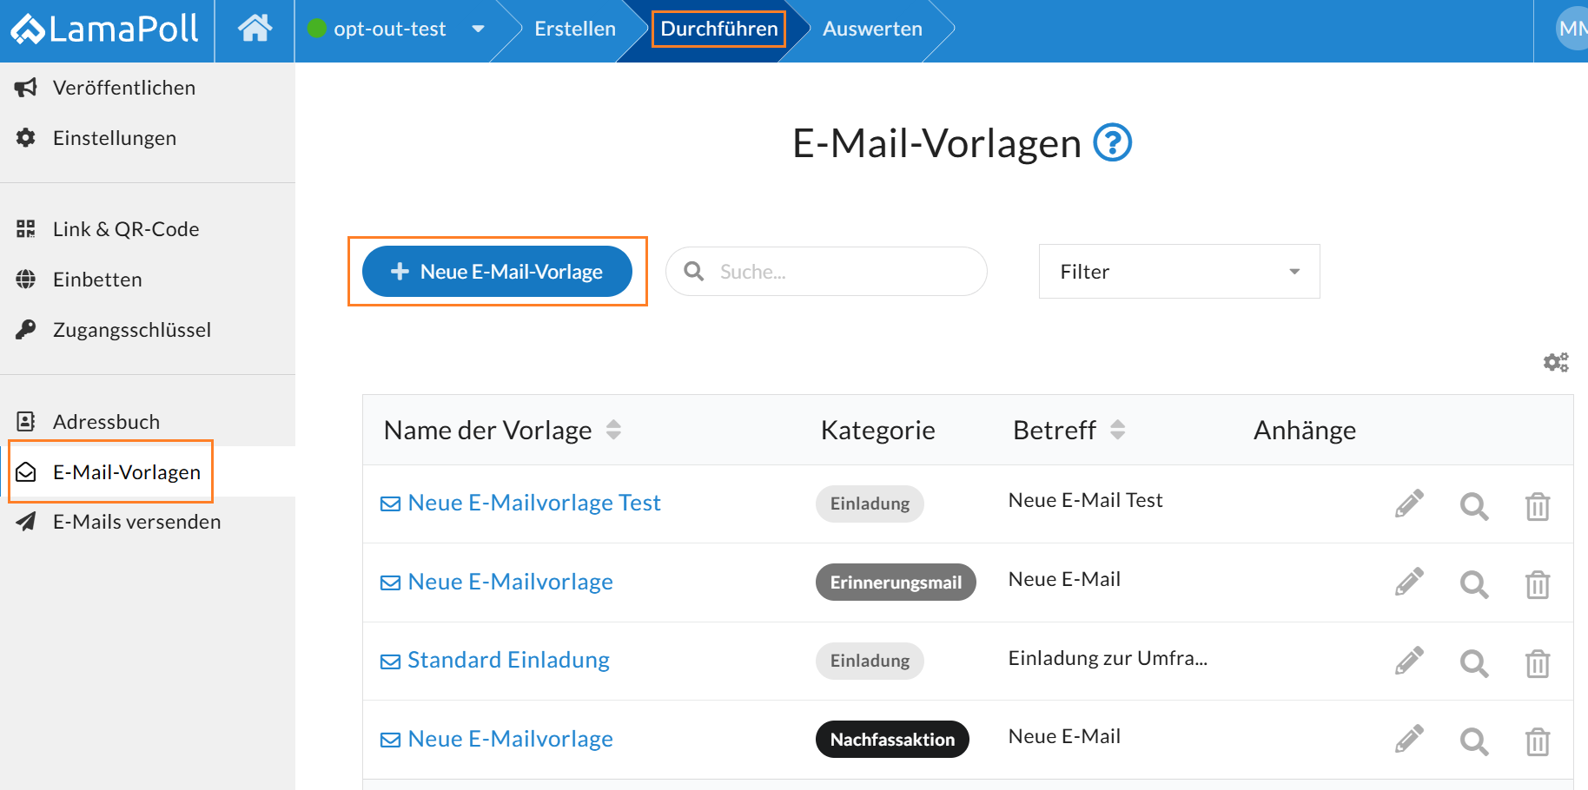The height and width of the screenshot is (790, 1588).
Task: Edit the Nachfassaktion template with pencil icon
Action: 1409,739
